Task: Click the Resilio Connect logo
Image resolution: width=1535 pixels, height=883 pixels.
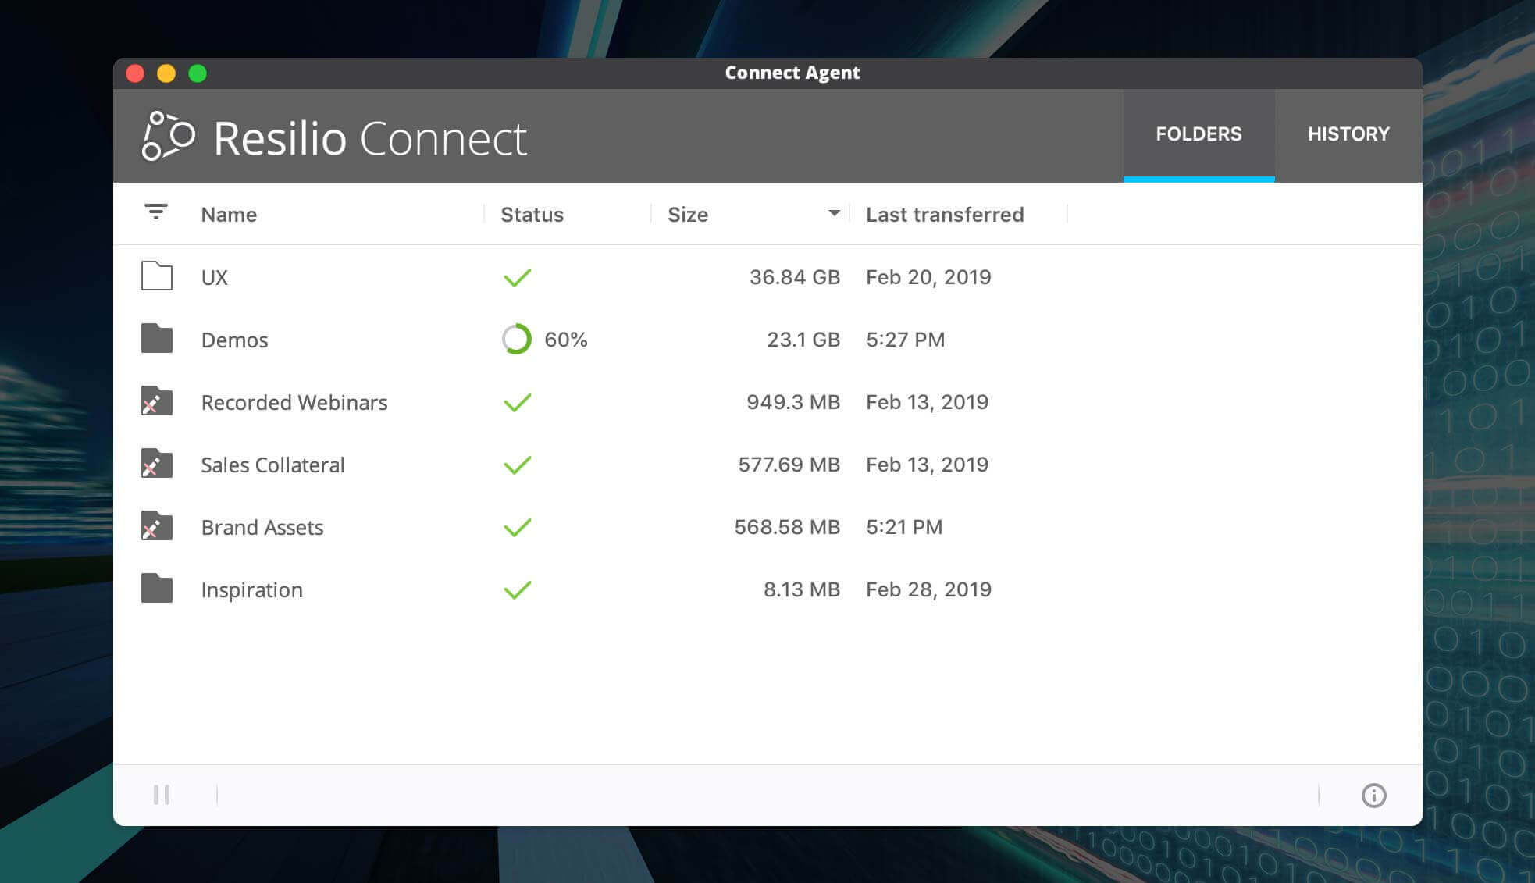Action: [334, 137]
